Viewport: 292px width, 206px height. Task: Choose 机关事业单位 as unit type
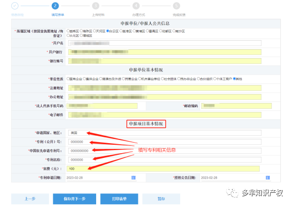pos(140,79)
